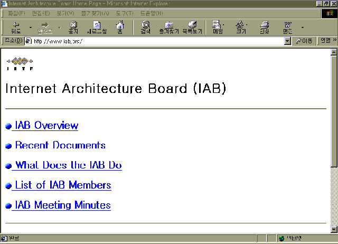Click the page icon in the address bar

click(x=29, y=41)
